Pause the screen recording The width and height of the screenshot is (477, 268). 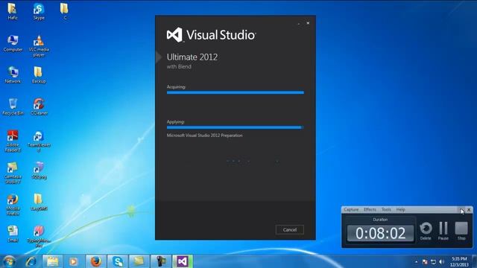click(x=443, y=231)
